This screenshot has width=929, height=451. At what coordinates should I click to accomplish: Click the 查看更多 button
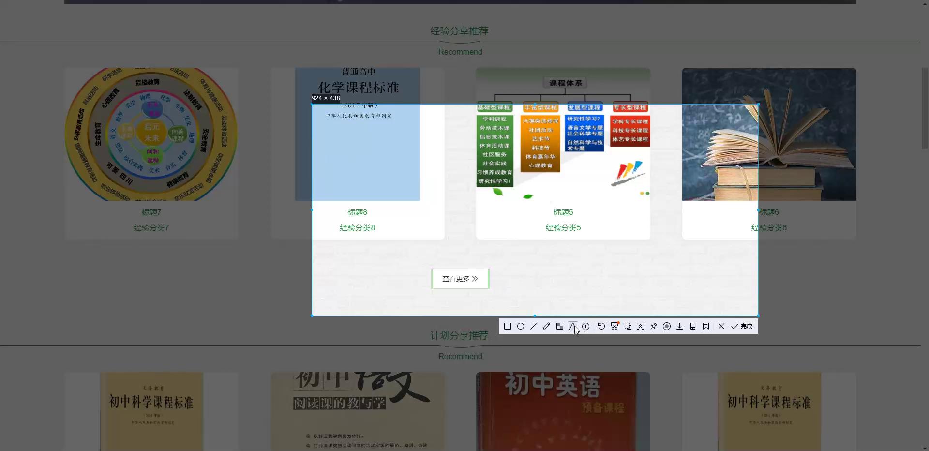[460, 279]
